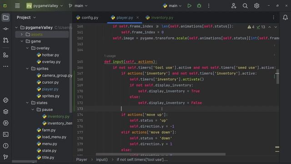291x164 pixels.
Task: Open editor tabs options menu
Action: 274,17
